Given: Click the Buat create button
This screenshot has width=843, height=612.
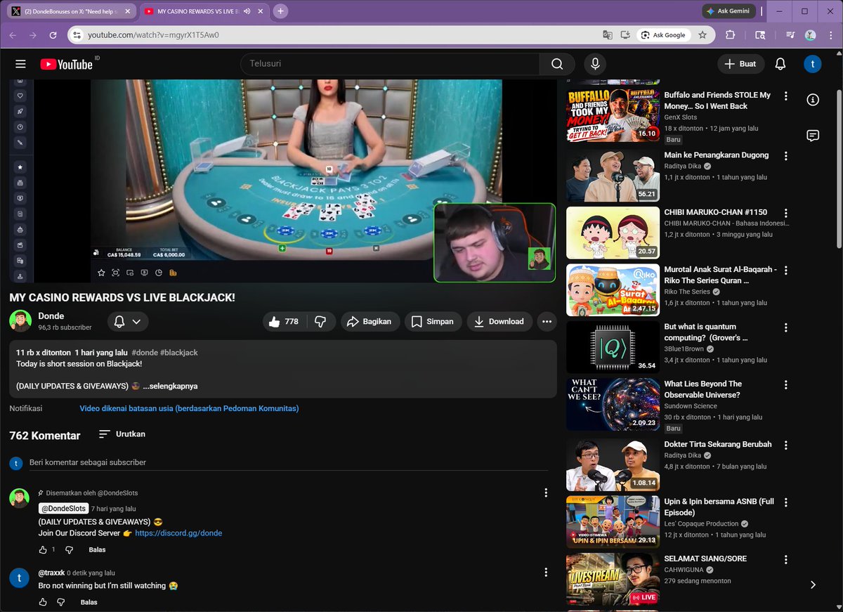Looking at the screenshot, I should click(x=740, y=64).
